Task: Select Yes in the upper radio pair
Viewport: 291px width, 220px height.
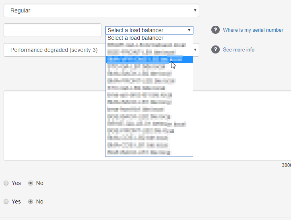Action: coord(6,183)
